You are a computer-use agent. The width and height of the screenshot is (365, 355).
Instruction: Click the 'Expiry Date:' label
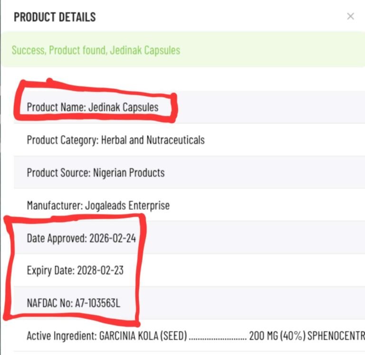(x=51, y=271)
